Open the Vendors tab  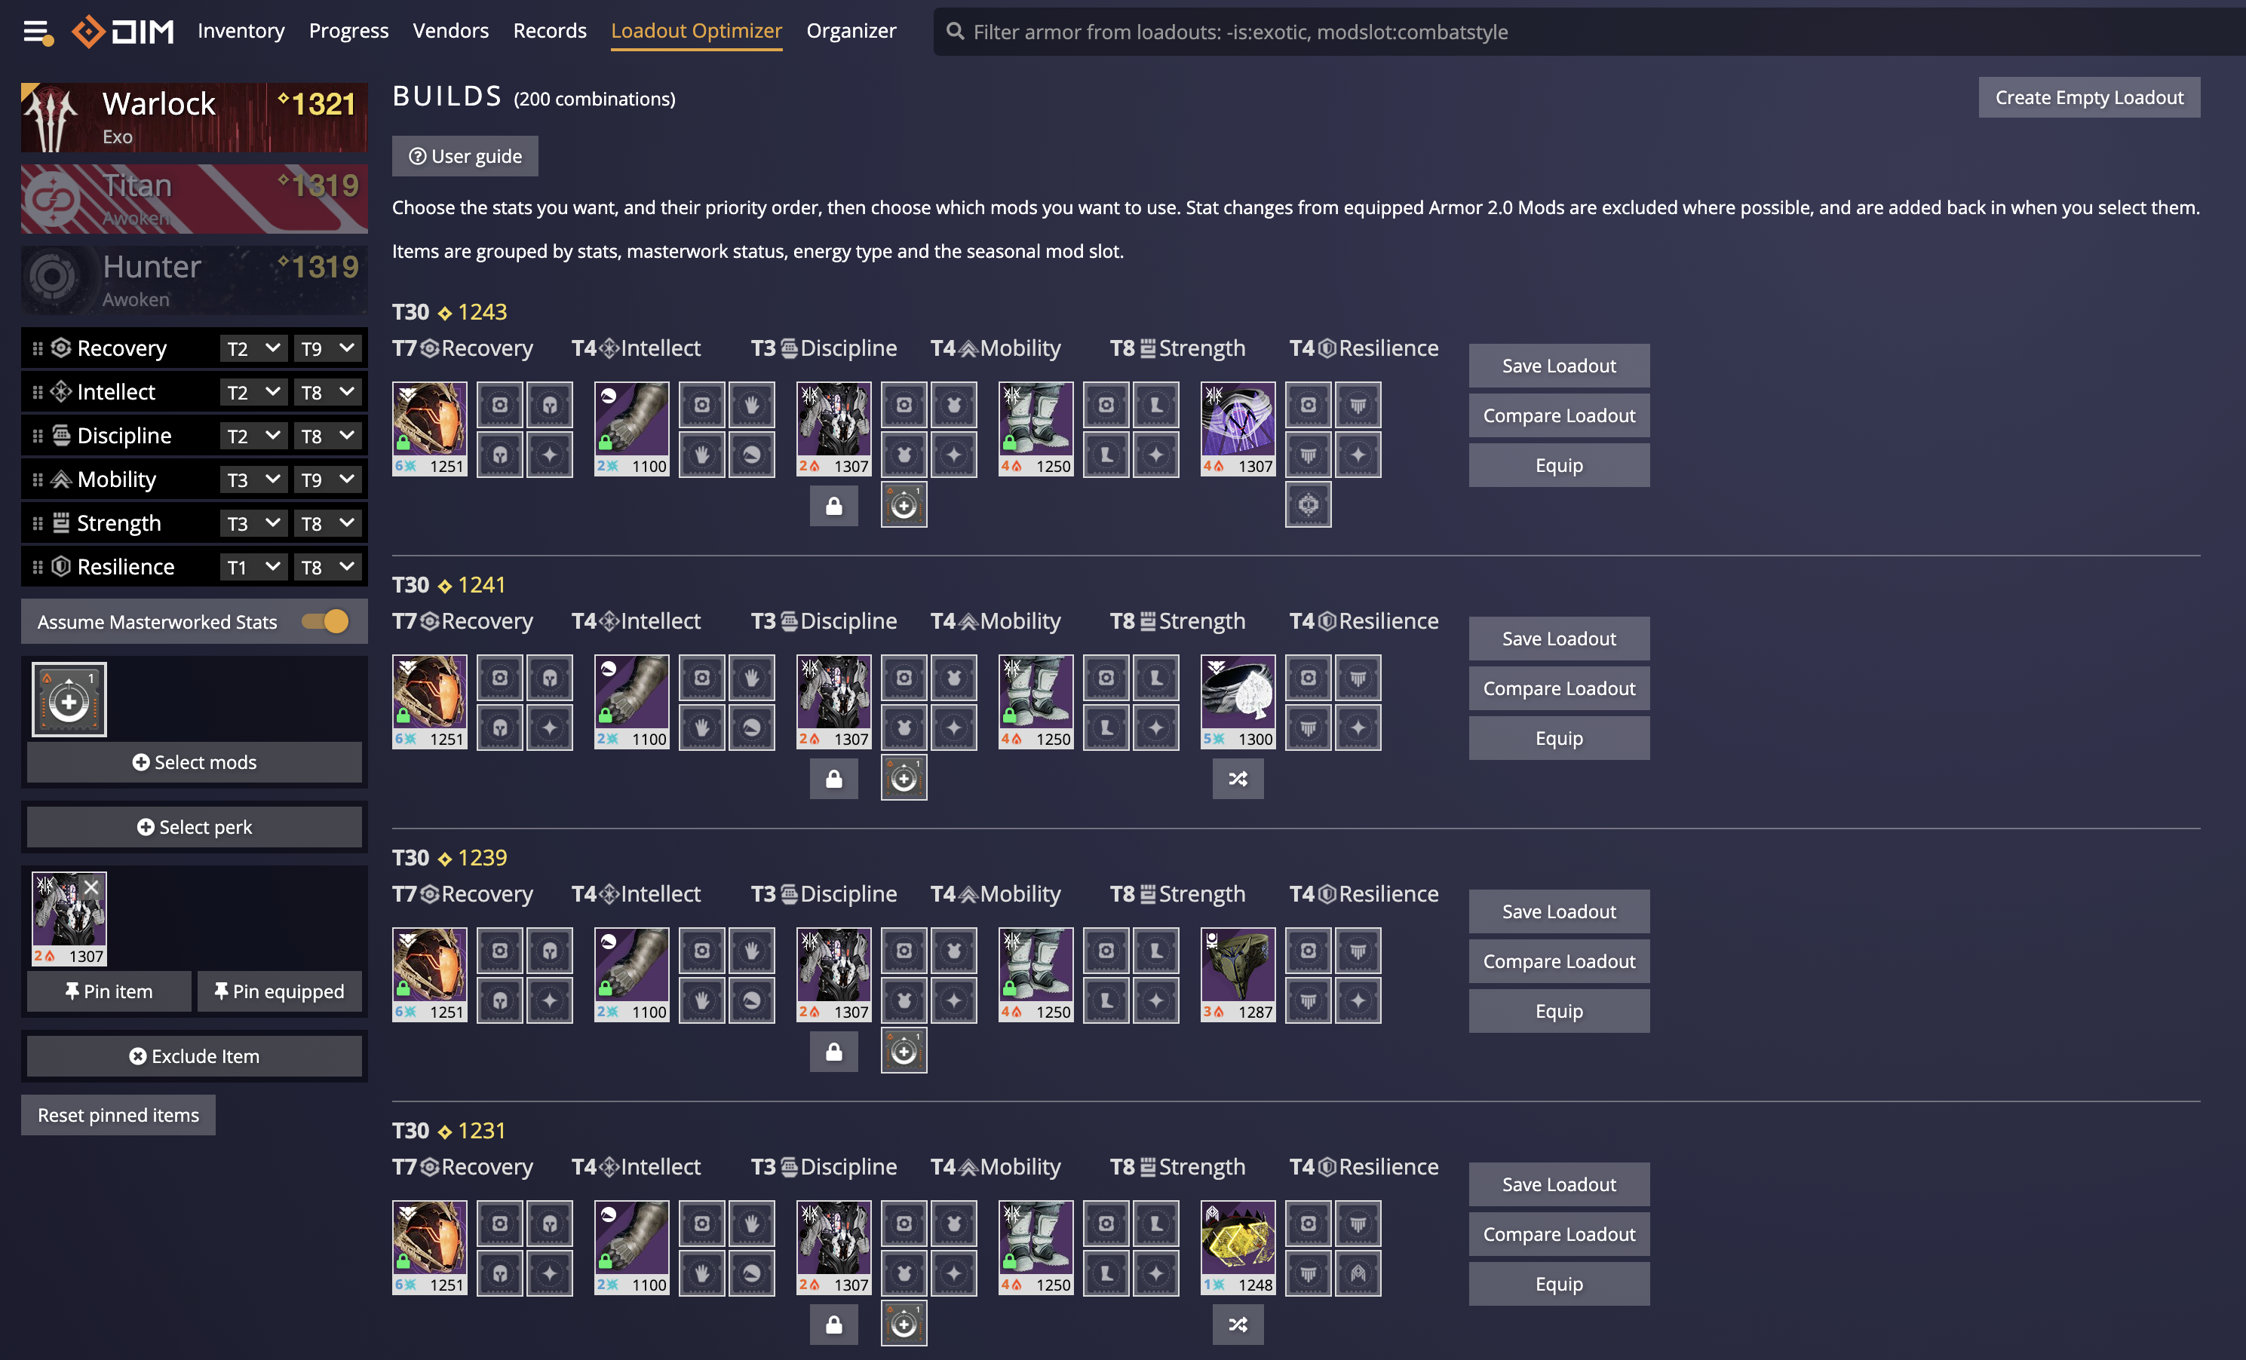click(x=450, y=31)
